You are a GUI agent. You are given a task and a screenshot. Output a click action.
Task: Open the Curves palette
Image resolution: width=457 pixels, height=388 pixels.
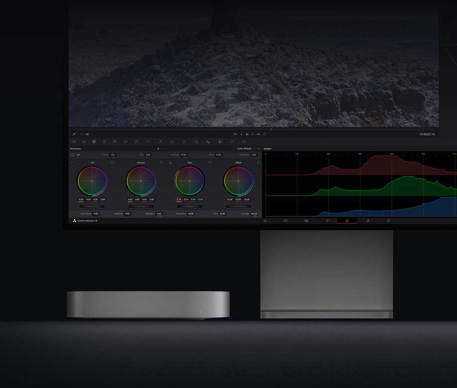click(x=136, y=142)
